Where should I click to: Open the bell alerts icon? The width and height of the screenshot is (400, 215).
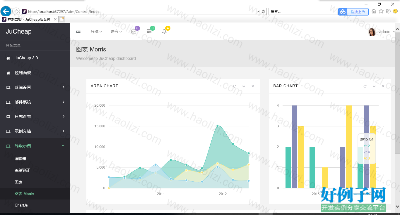tap(164, 32)
